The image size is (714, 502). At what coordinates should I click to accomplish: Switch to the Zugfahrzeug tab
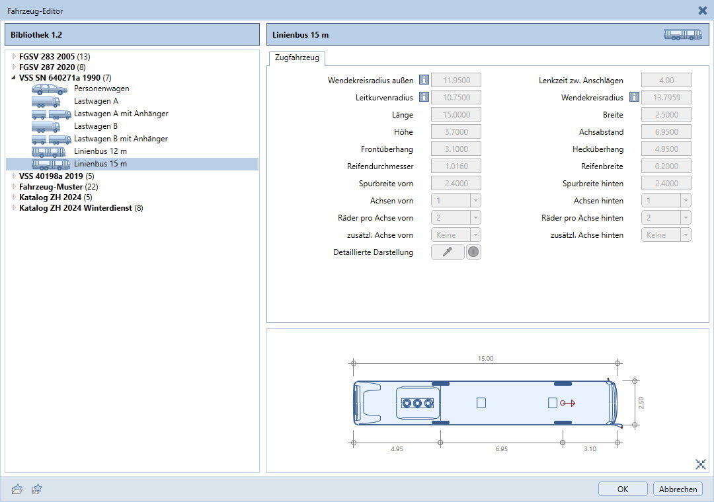296,58
